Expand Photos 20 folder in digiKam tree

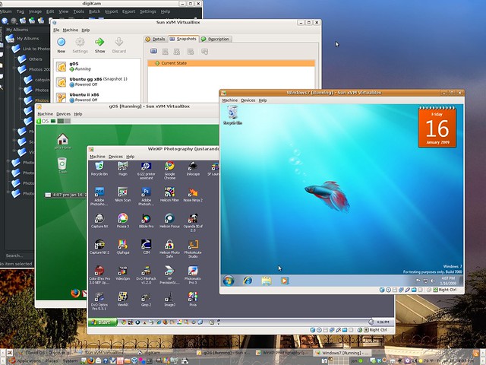click(14, 68)
